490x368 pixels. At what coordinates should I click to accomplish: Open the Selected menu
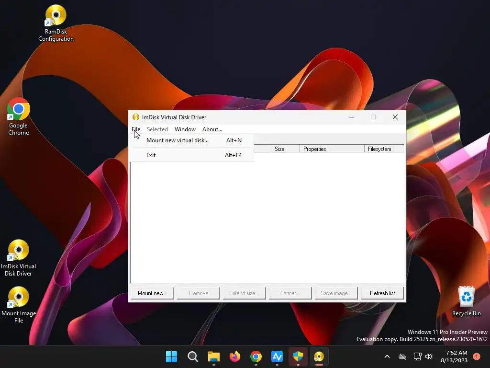point(157,129)
